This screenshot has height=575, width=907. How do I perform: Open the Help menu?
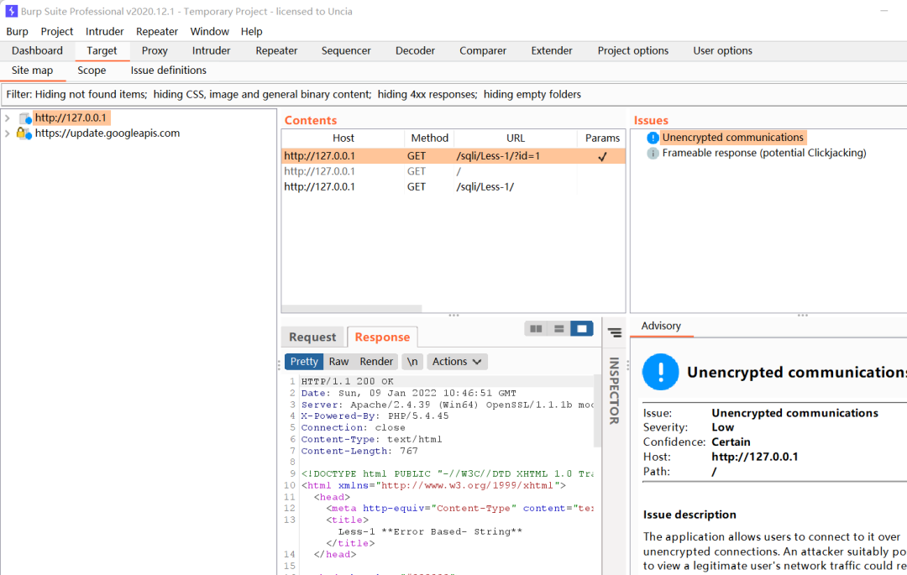pyautogui.click(x=252, y=32)
